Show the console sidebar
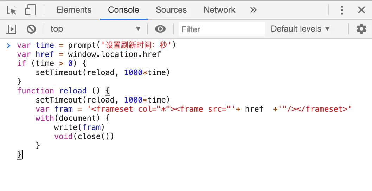 11,29
